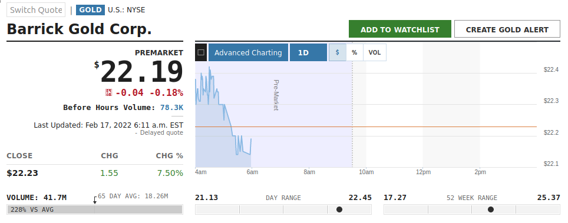Screen dimensions: 568x223
Task: Click the Before Hours Volume 78.3K value
Action: [171, 108]
